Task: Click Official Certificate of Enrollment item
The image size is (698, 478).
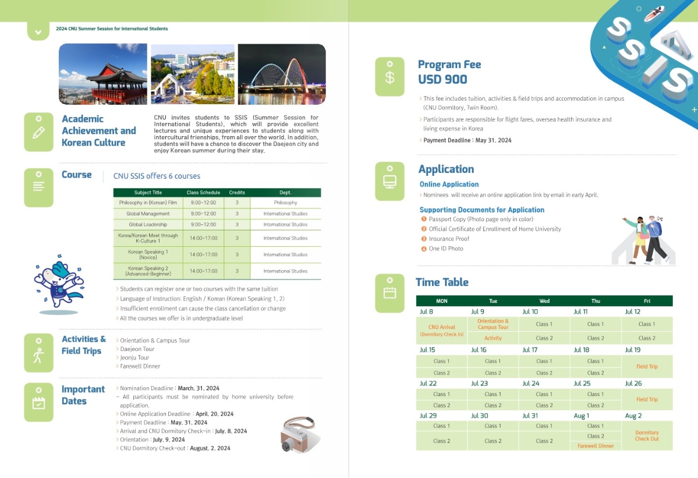Action: click(495, 229)
